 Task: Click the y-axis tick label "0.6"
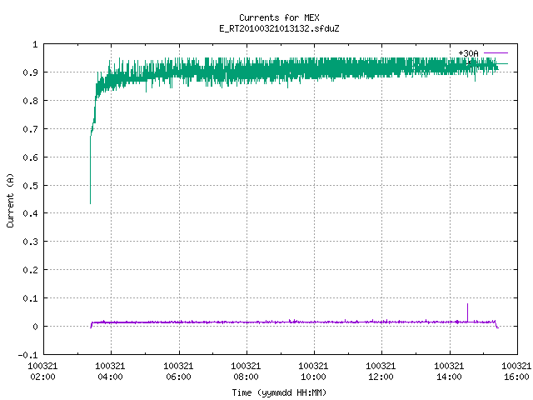pos(30,157)
